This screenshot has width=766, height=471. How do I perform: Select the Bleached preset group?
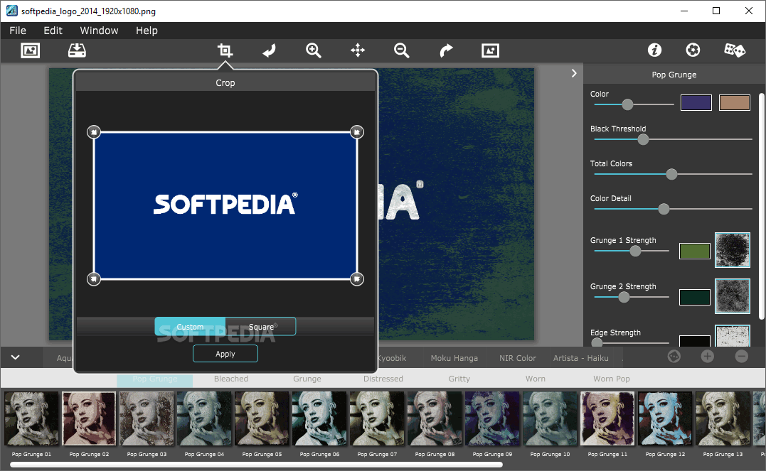[x=231, y=379]
